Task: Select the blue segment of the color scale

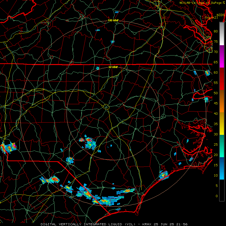Action: pyautogui.click(x=222, y=168)
